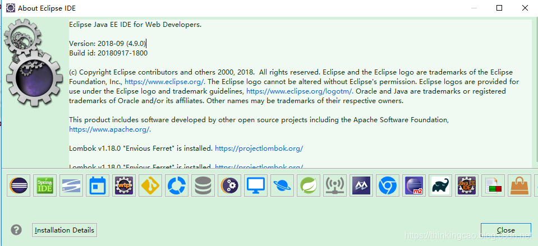538x246 pixels.
Task: Select the blue Chrome-style feature icon
Action: coord(388,185)
